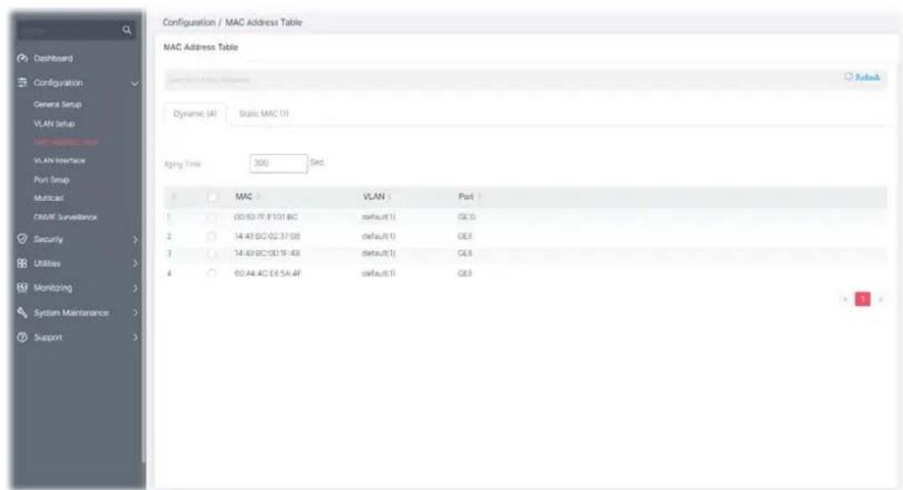Open ONVIF Surveillance under Configuration

coord(65,217)
